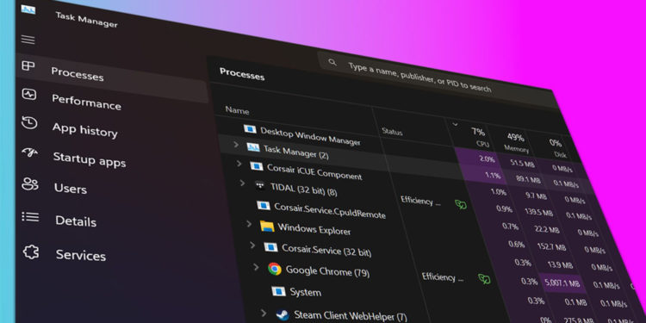Click the Processes grid icon in sidebar
Viewport: 646px width, 323px height.
[x=28, y=66]
